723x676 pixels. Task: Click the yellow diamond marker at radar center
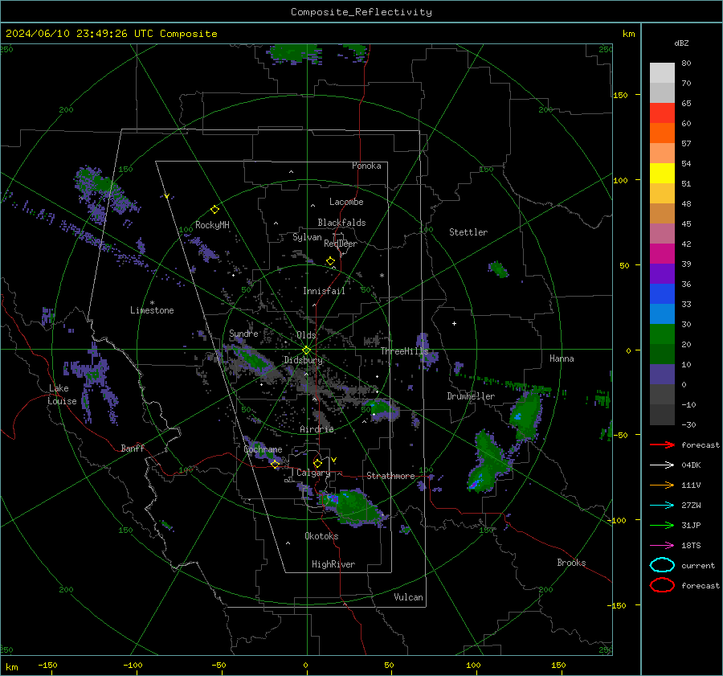coord(307,350)
